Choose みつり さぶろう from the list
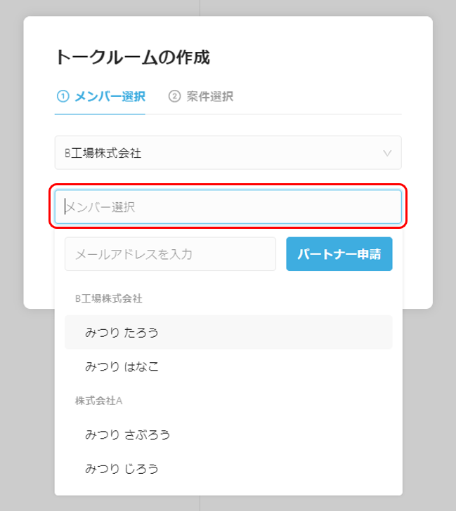456x511 pixels. tap(228, 434)
